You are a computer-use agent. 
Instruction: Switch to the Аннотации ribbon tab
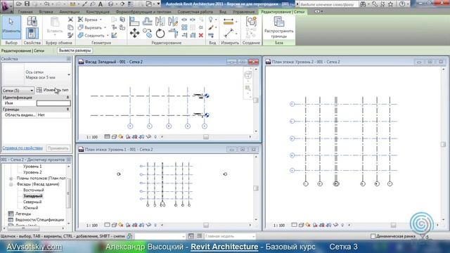pyautogui.click(x=70, y=12)
